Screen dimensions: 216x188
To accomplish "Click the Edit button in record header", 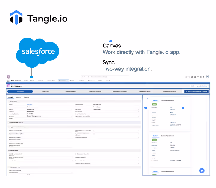I will coord(192,86).
